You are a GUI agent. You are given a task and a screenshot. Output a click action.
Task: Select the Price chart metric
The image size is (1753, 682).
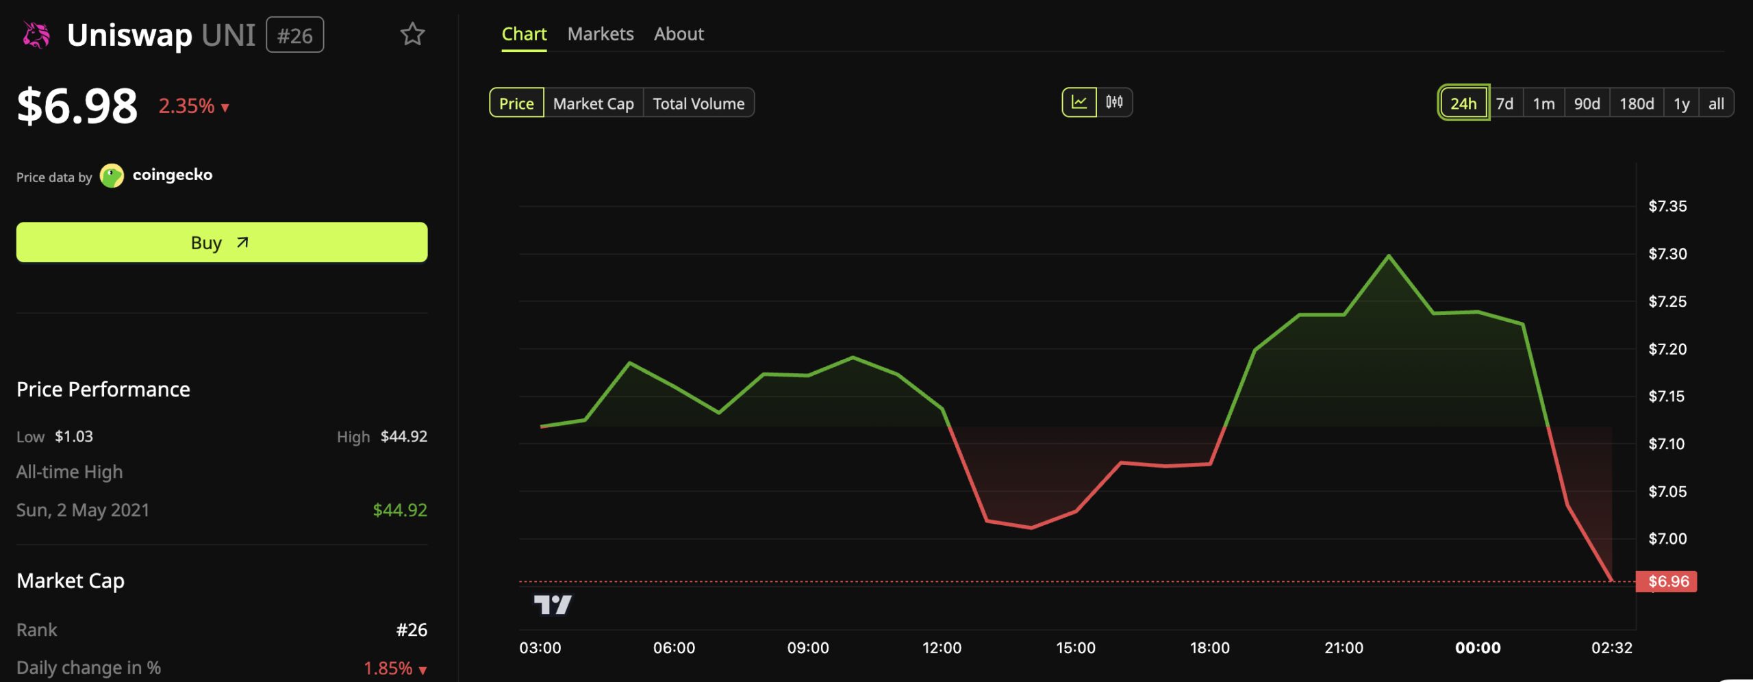pyautogui.click(x=516, y=103)
